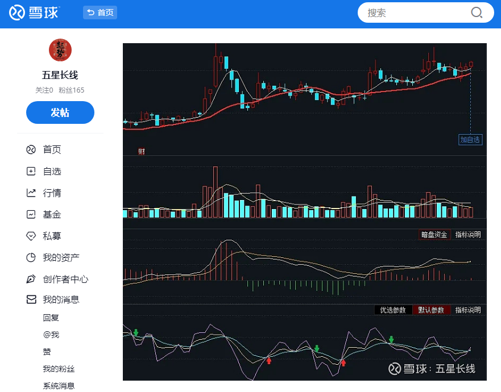501x392 pixels.
Task: Open 我的资产 menu item
Action: click(x=61, y=257)
